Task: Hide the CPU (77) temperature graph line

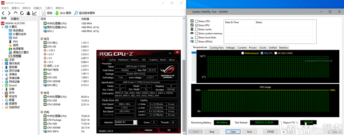Action: (262, 53)
